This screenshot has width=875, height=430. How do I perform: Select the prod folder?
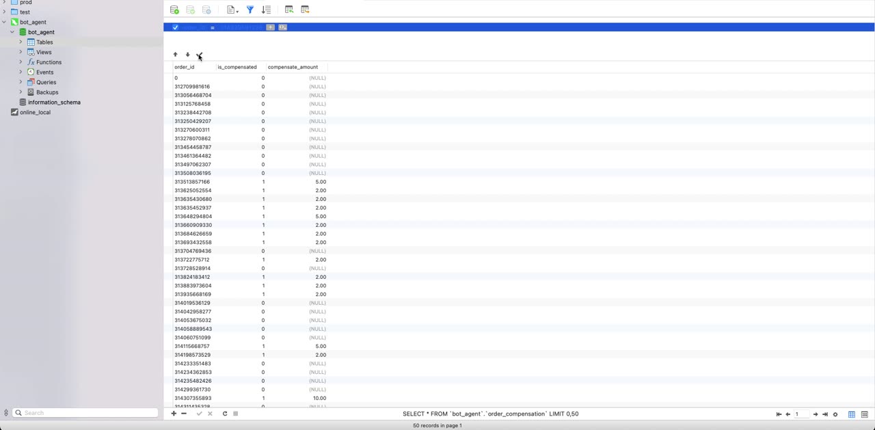(26, 3)
